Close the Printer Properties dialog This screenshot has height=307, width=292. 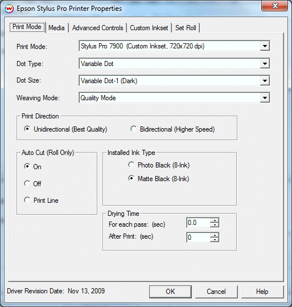pos(274,6)
